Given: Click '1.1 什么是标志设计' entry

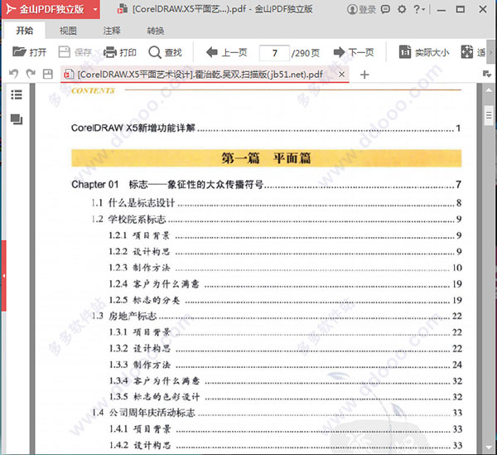Looking at the screenshot, I should [x=276, y=202].
